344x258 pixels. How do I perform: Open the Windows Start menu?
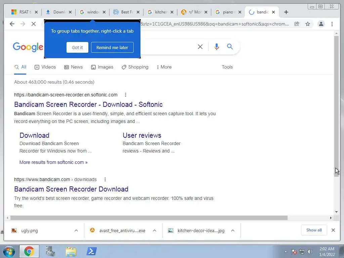coord(9,251)
